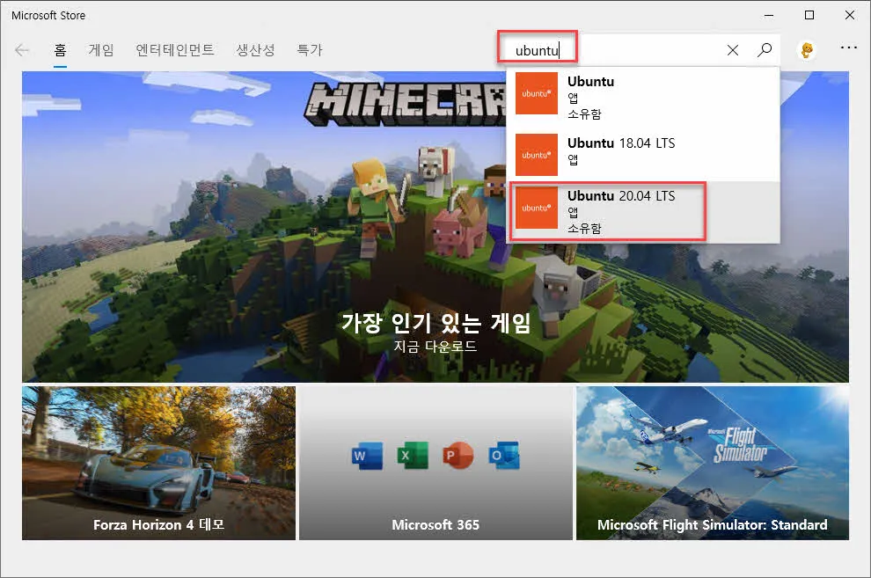Click the 지금 다운로드 link
The height and width of the screenshot is (578, 871).
435,347
